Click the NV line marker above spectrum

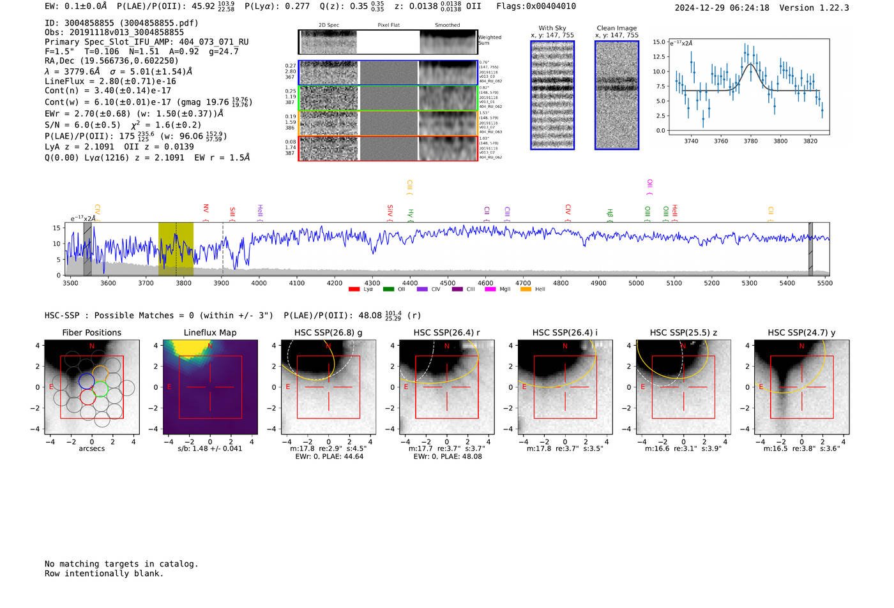(x=206, y=212)
